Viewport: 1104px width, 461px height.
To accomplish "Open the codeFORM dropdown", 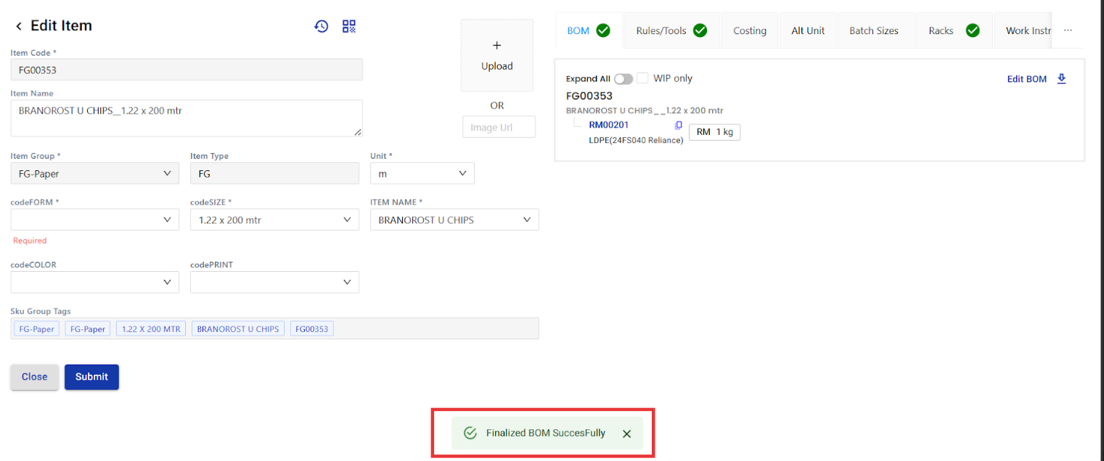I will (94, 220).
